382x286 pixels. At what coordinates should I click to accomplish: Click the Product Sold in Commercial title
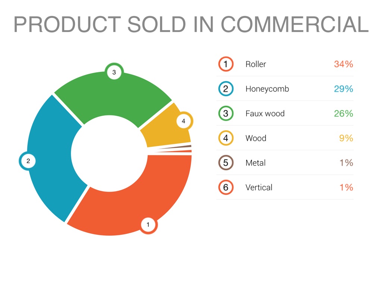coord(191,24)
